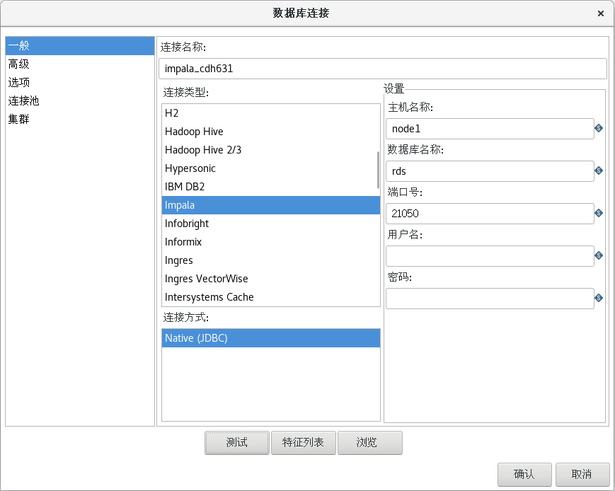Screen dimensions: 615x491
Task: Select Impala connection type
Action: tap(270, 205)
